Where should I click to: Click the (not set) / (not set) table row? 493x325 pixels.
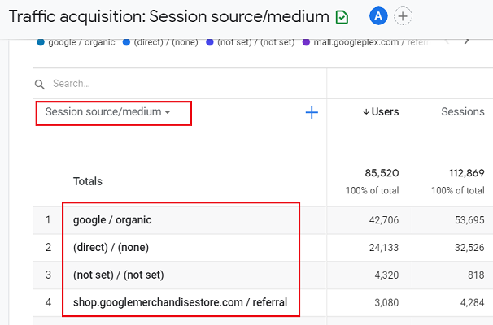click(116, 275)
